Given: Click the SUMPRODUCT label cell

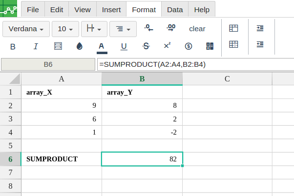Looking at the screenshot, I should pyautogui.click(x=62, y=159).
